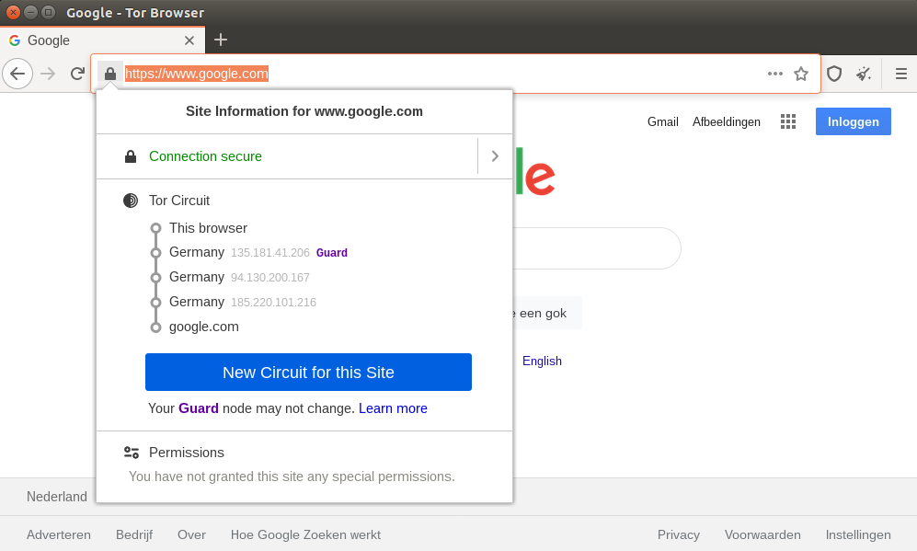Open the page actions three-dots menu

(x=774, y=74)
